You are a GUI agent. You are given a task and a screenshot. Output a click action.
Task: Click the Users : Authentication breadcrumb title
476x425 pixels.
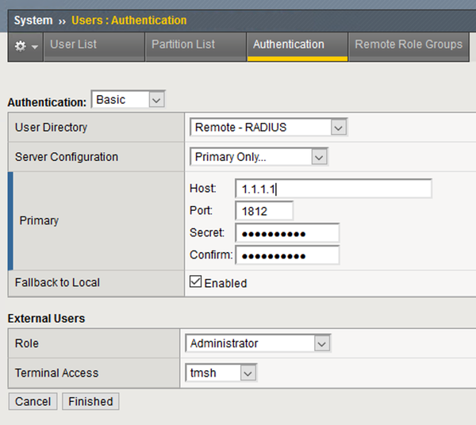(x=129, y=20)
